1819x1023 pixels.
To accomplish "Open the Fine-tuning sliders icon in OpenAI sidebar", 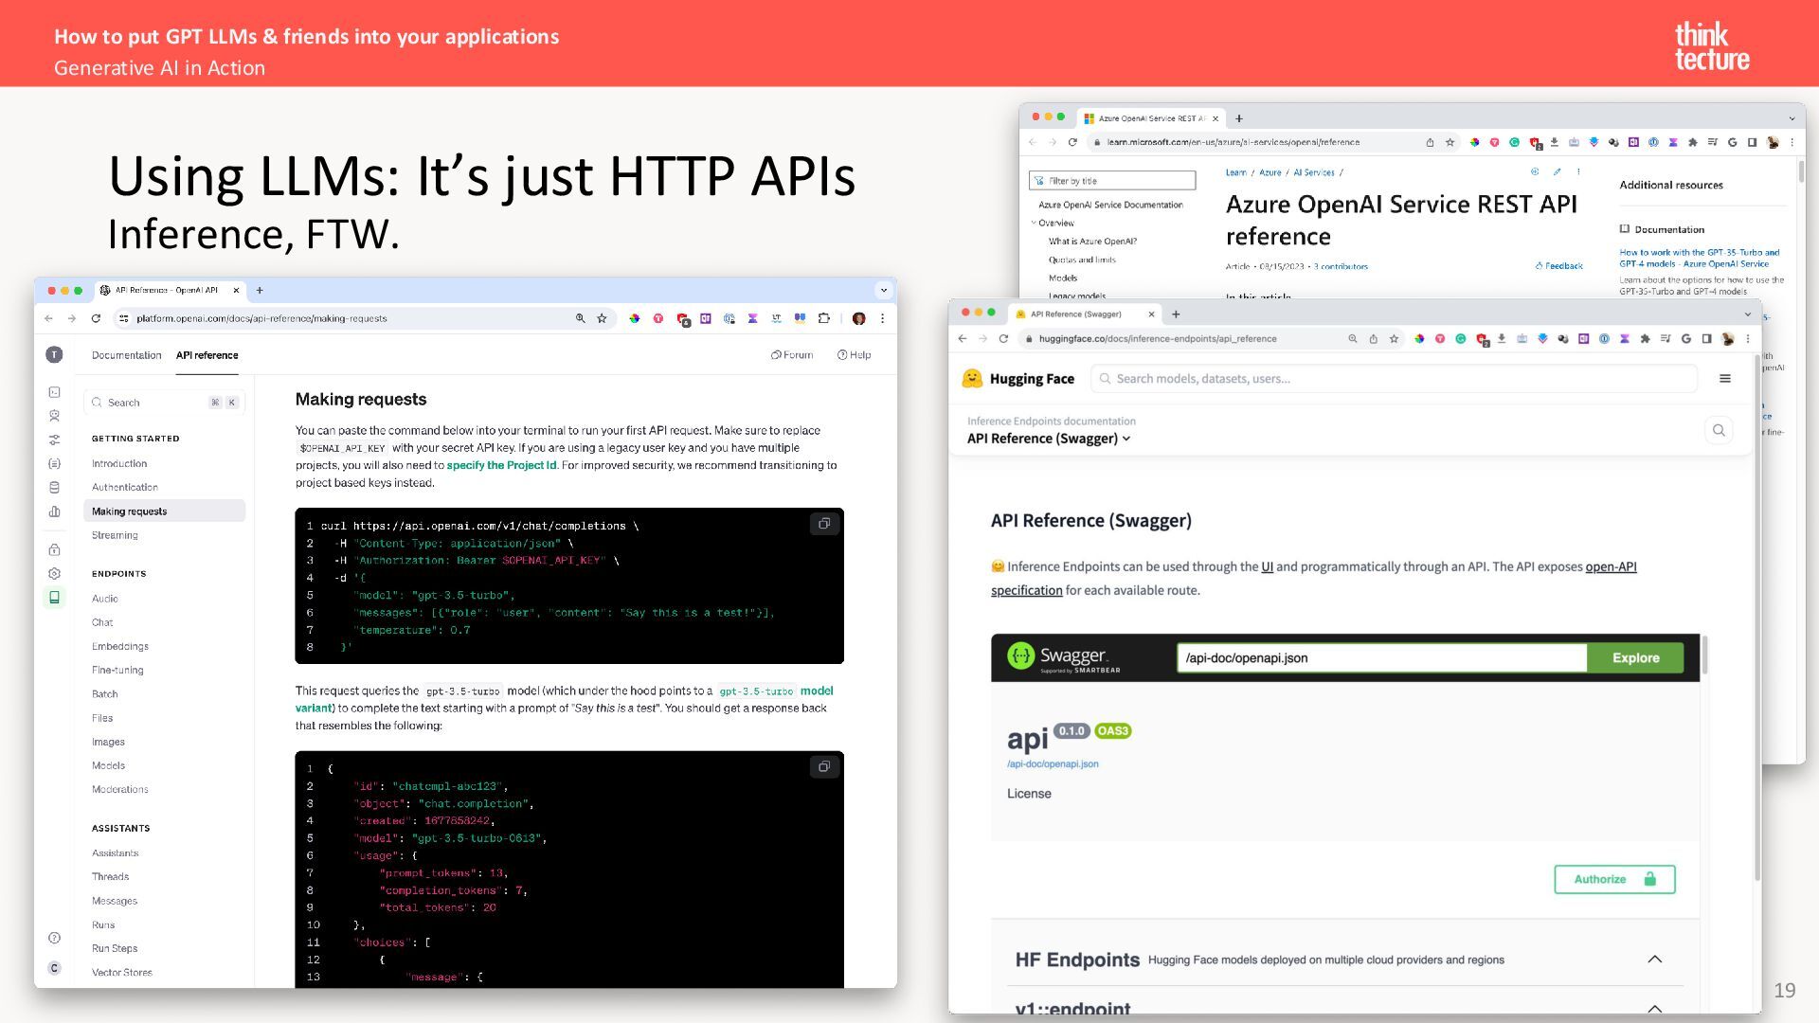I will coord(54,440).
